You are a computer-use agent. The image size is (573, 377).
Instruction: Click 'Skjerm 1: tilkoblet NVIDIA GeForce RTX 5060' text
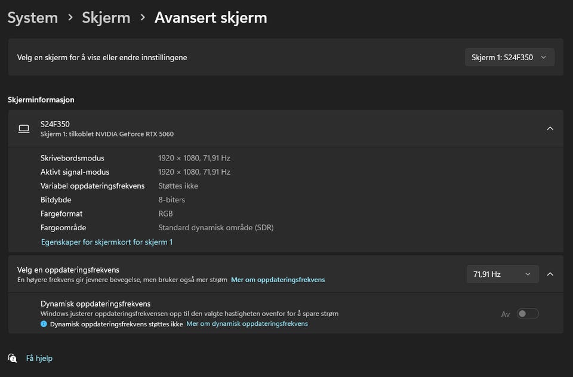pos(107,134)
